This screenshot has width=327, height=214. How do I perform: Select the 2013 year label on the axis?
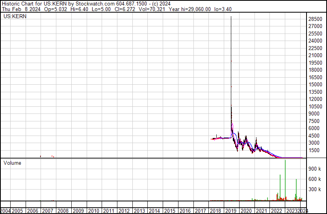139,211
